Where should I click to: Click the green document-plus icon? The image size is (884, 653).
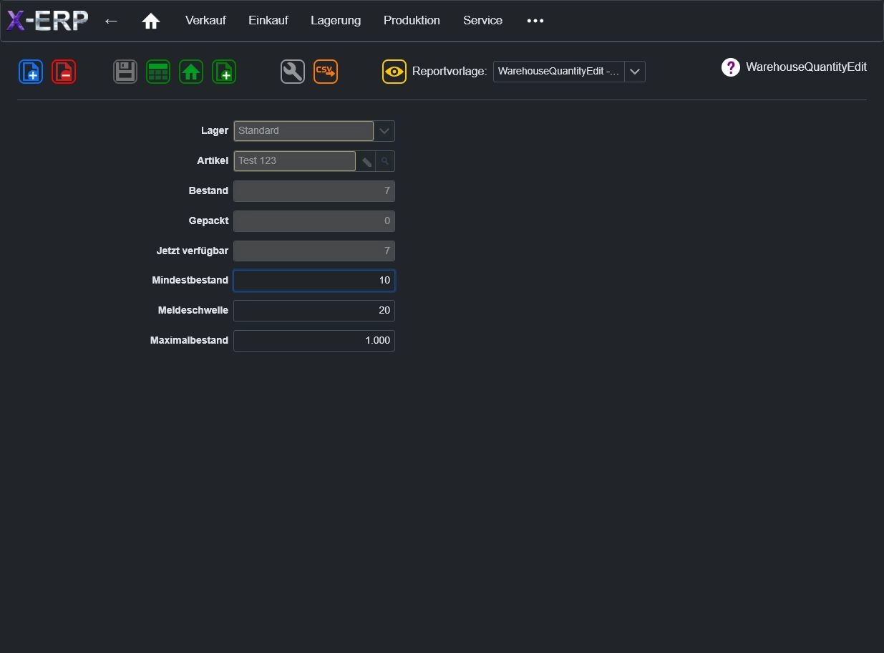224,72
